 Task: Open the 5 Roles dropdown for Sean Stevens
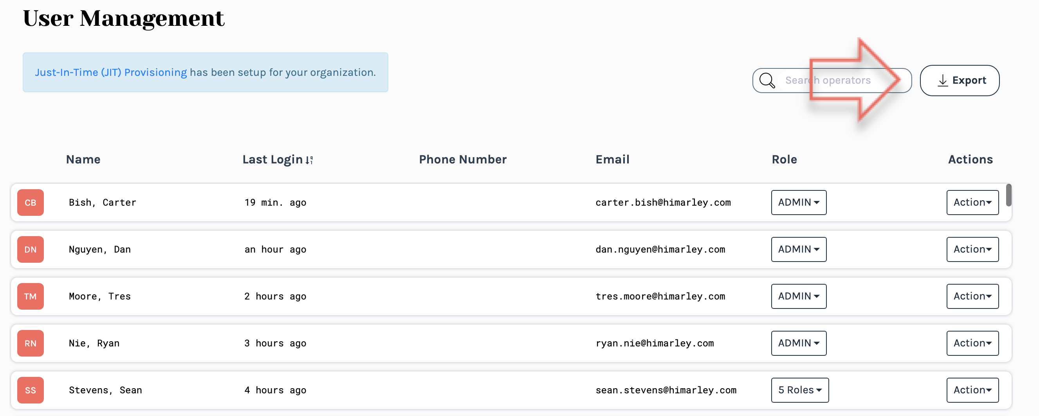click(x=799, y=390)
